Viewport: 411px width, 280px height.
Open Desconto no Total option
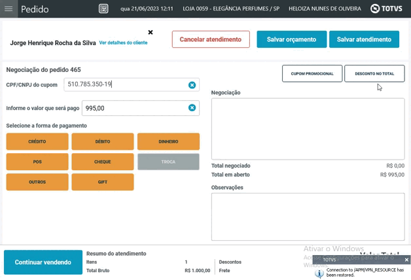[x=374, y=74]
